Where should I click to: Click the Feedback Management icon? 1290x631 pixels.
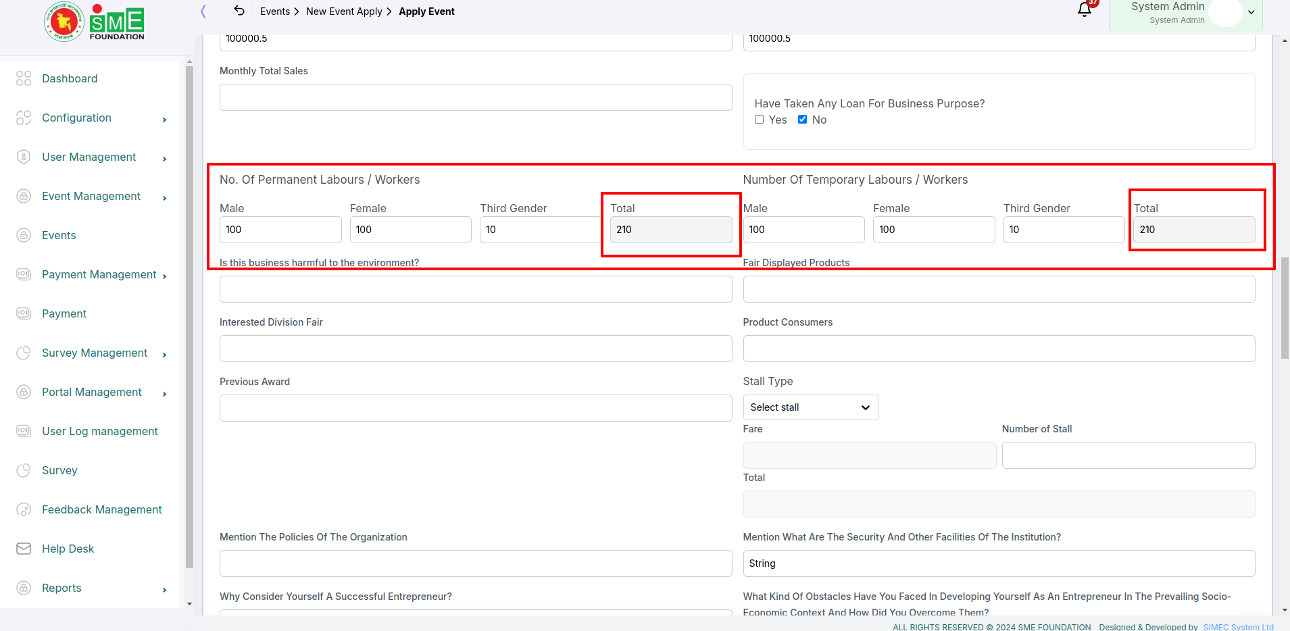[x=24, y=509]
